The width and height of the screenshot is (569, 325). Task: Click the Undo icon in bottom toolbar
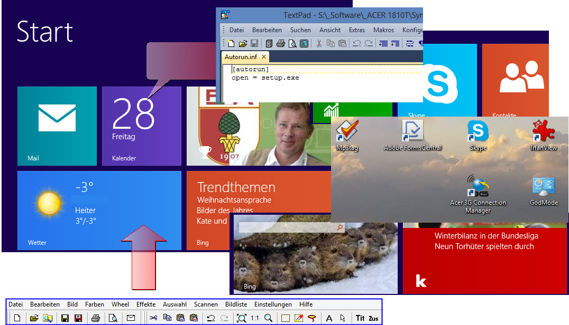coord(211,318)
